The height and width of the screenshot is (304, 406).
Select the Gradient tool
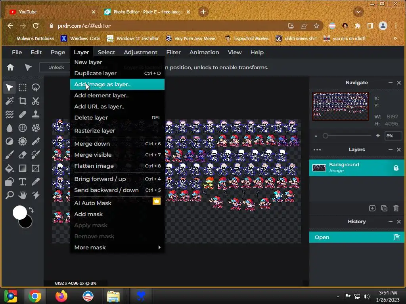23,168
